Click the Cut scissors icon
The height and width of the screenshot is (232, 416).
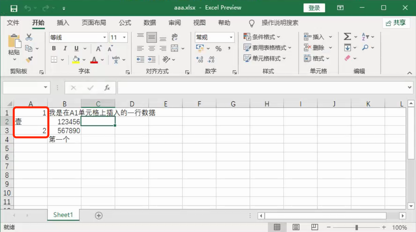29,37
